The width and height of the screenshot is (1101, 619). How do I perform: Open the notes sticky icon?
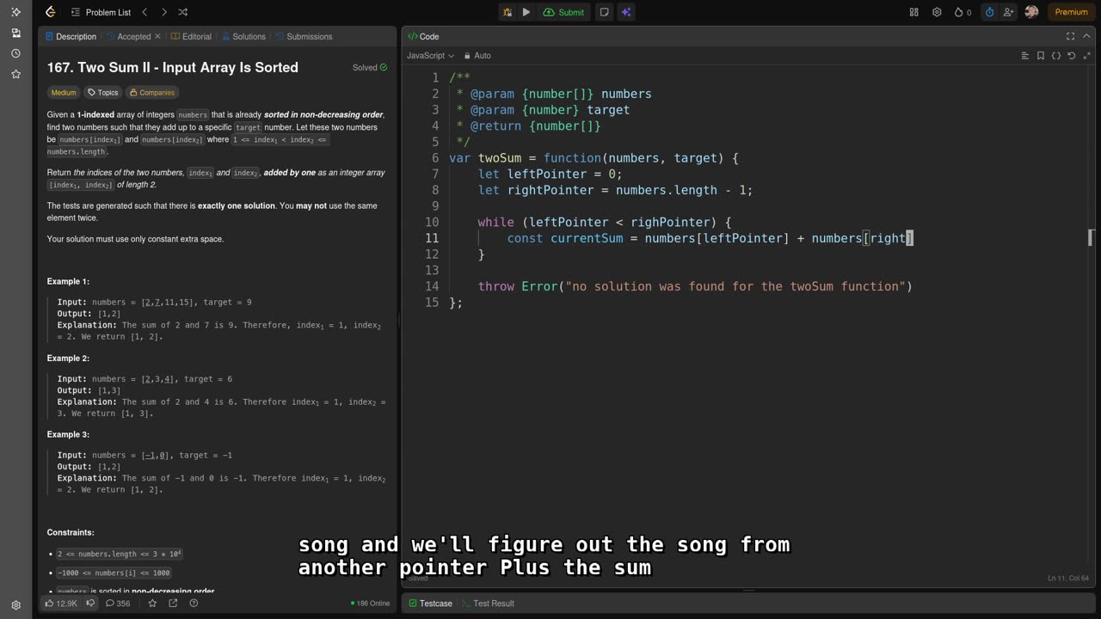(x=605, y=12)
